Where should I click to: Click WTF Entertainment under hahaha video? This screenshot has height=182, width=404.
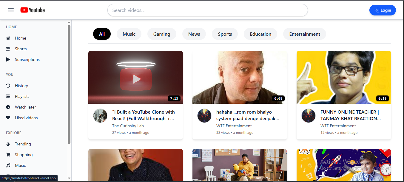coord(234,126)
